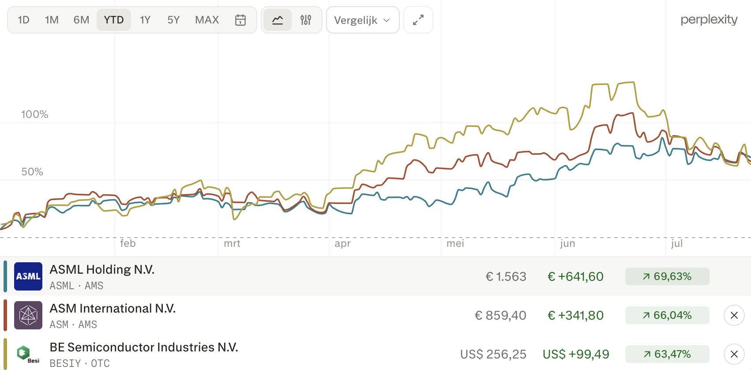Choose the 6M time range
This screenshot has height=370, width=751.
81,20
